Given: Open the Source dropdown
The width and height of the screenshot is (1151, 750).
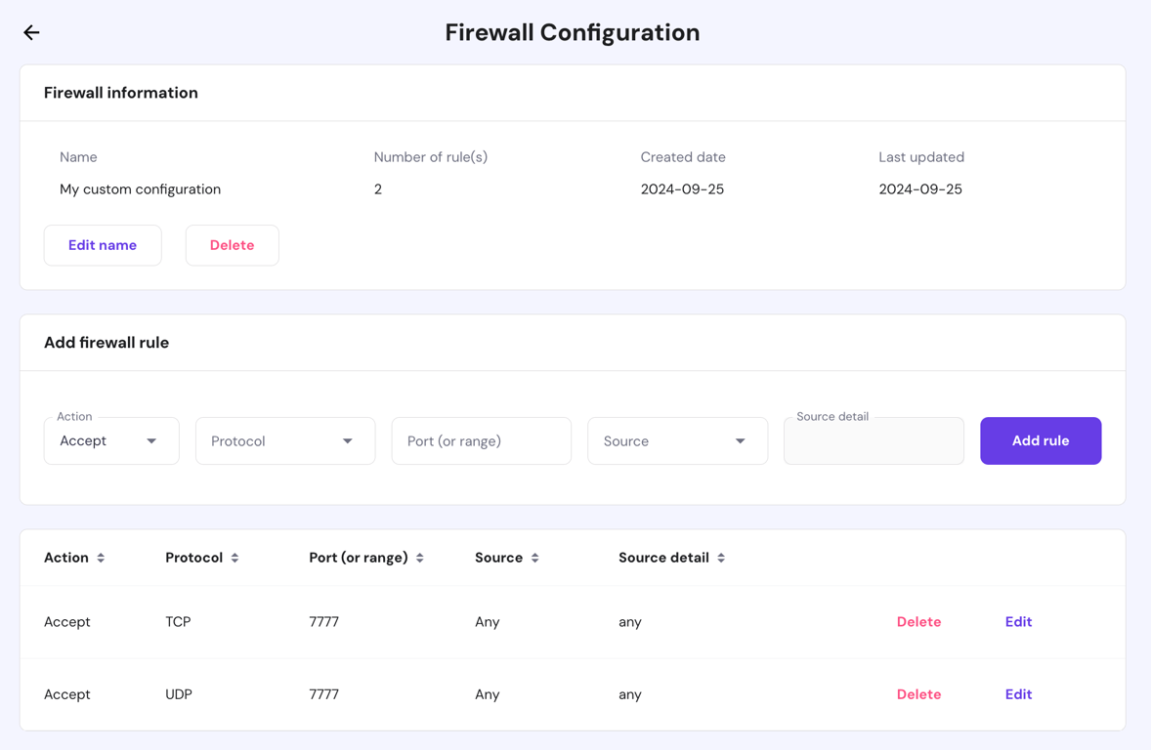Looking at the screenshot, I should coord(677,440).
